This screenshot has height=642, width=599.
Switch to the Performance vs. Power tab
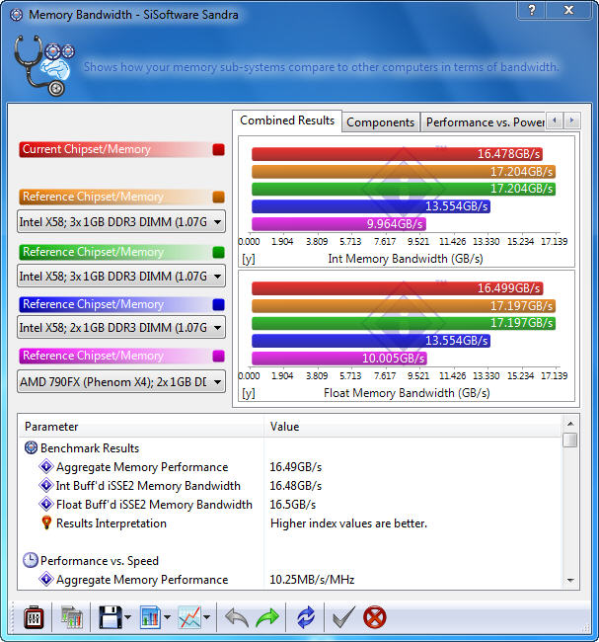(x=484, y=122)
